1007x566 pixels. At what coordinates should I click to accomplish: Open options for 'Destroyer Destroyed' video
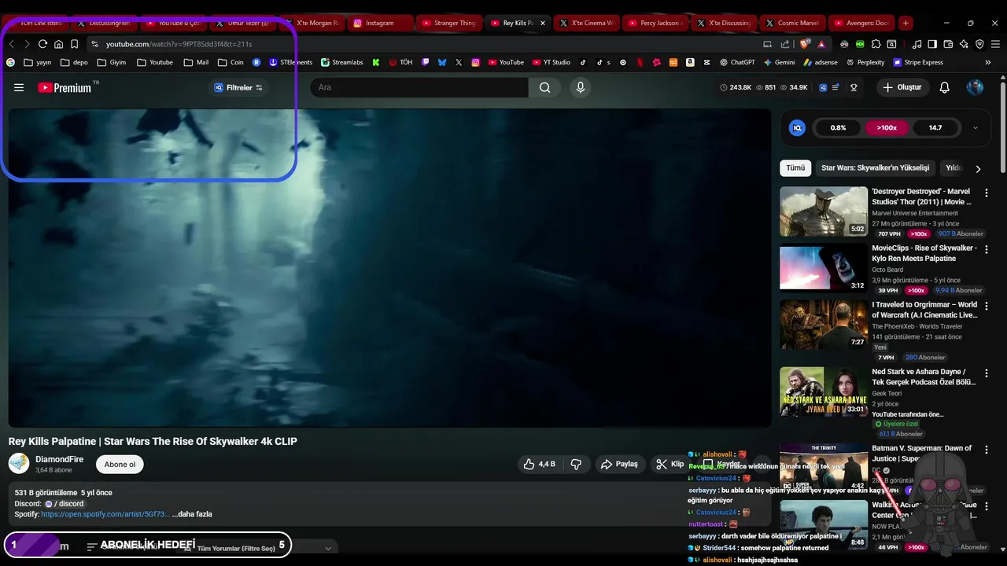coord(987,193)
